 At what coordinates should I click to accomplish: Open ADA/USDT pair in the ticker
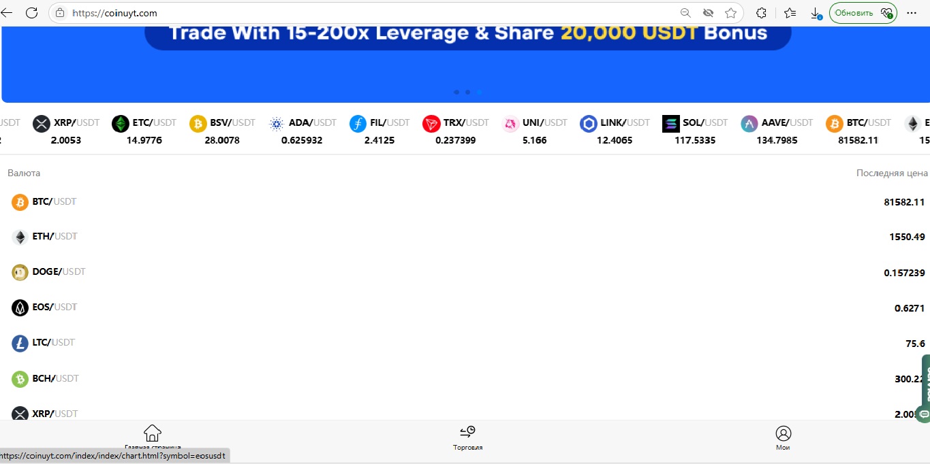pyautogui.click(x=313, y=122)
